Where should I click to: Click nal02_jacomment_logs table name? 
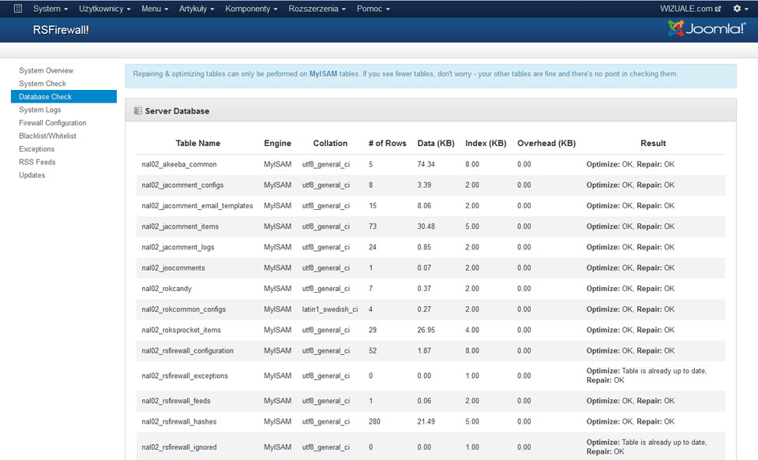pyautogui.click(x=178, y=248)
